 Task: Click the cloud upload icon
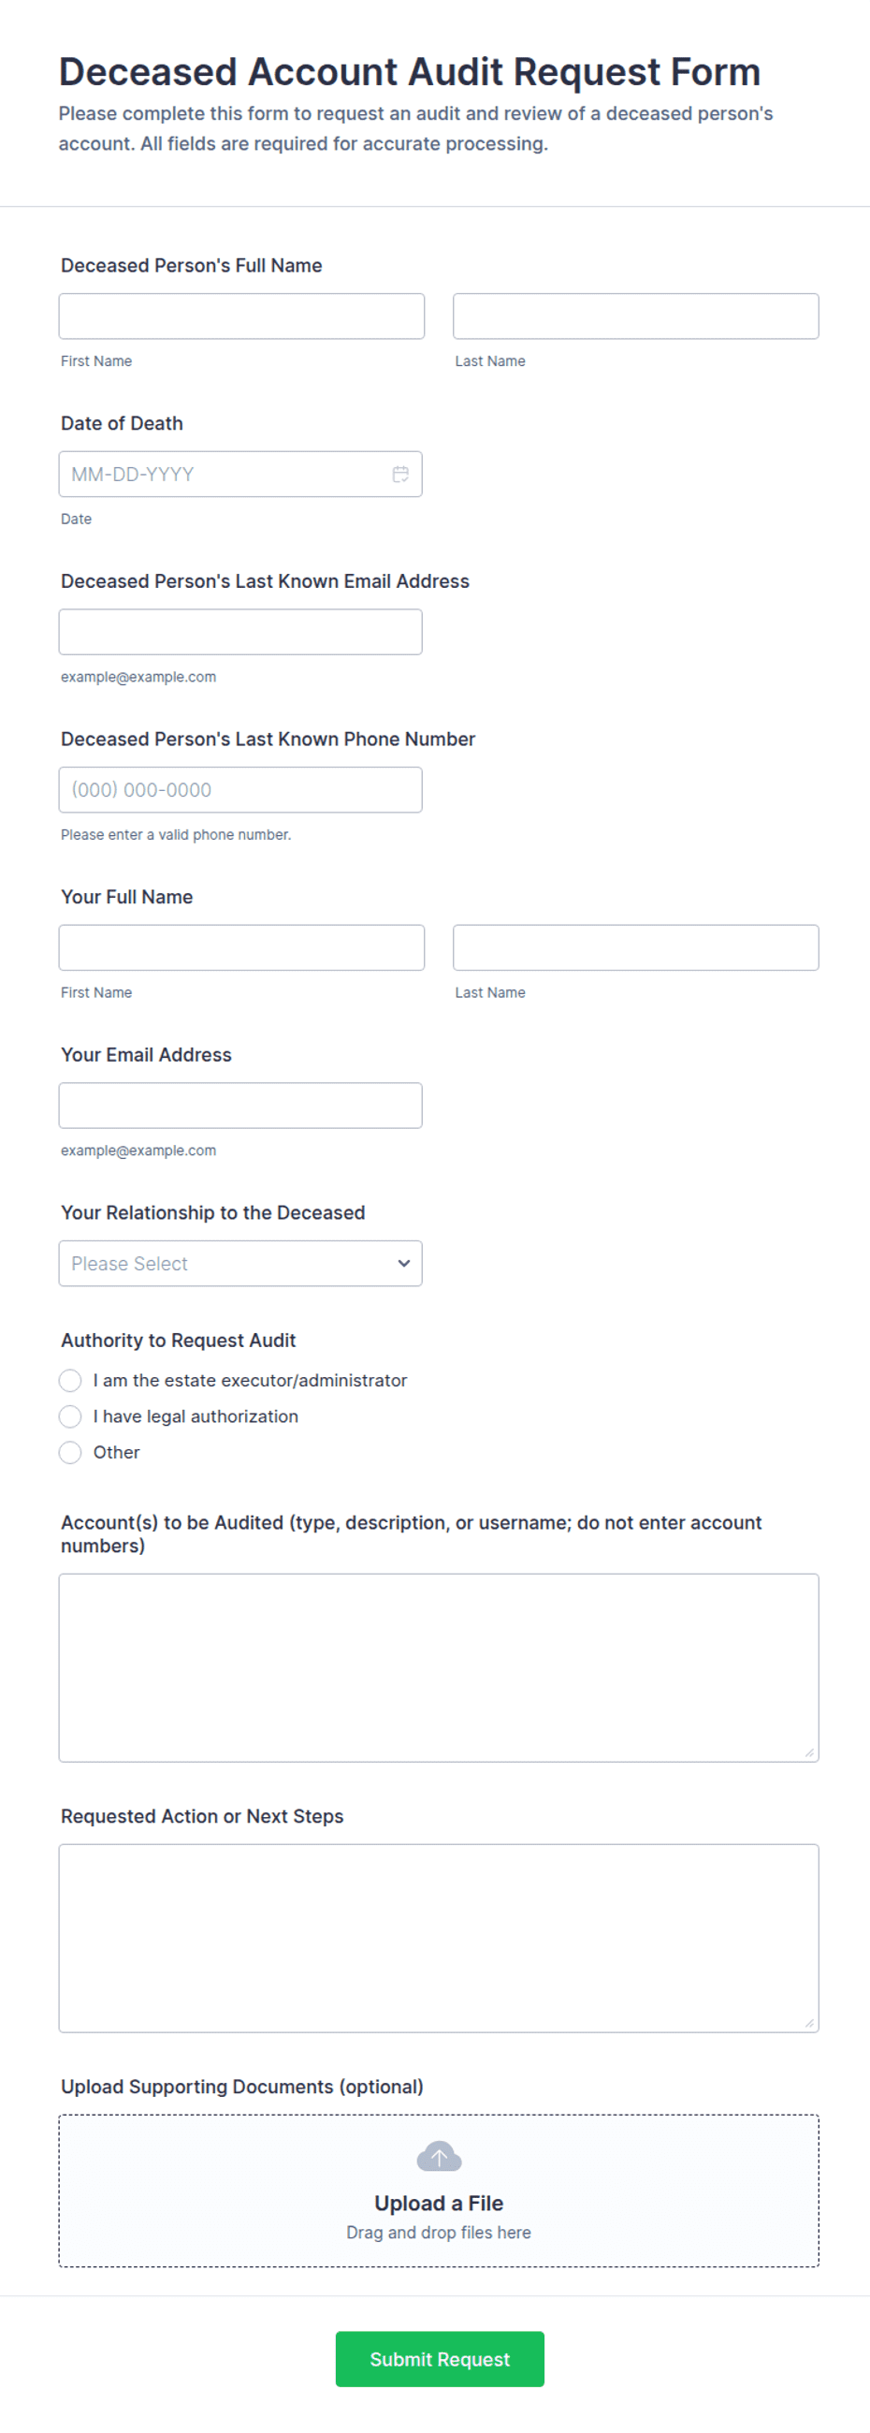(x=439, y=2156)
